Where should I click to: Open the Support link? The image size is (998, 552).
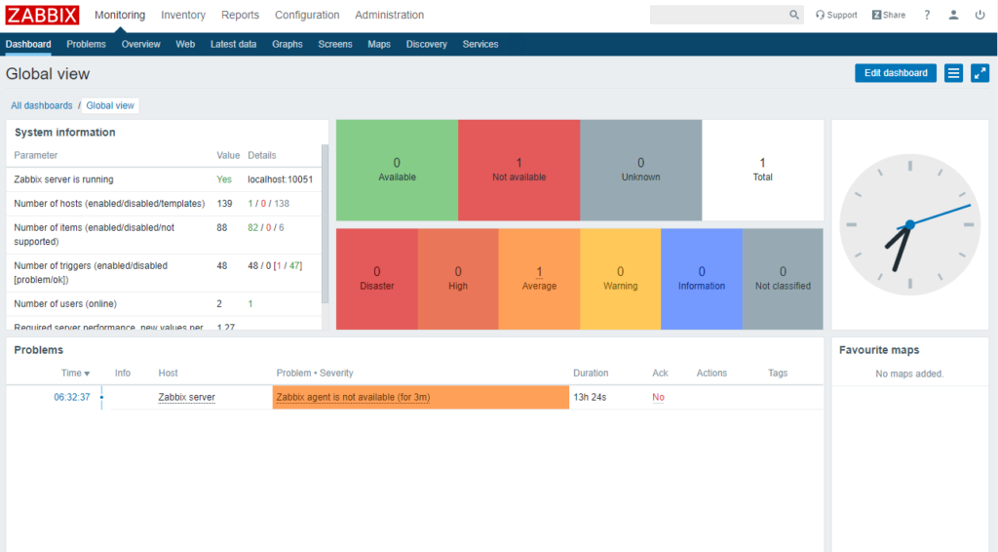[836, 15]
